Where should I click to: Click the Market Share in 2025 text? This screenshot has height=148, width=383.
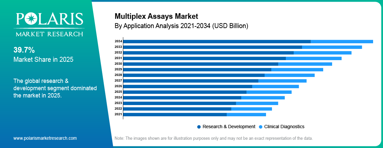(44, 59)
